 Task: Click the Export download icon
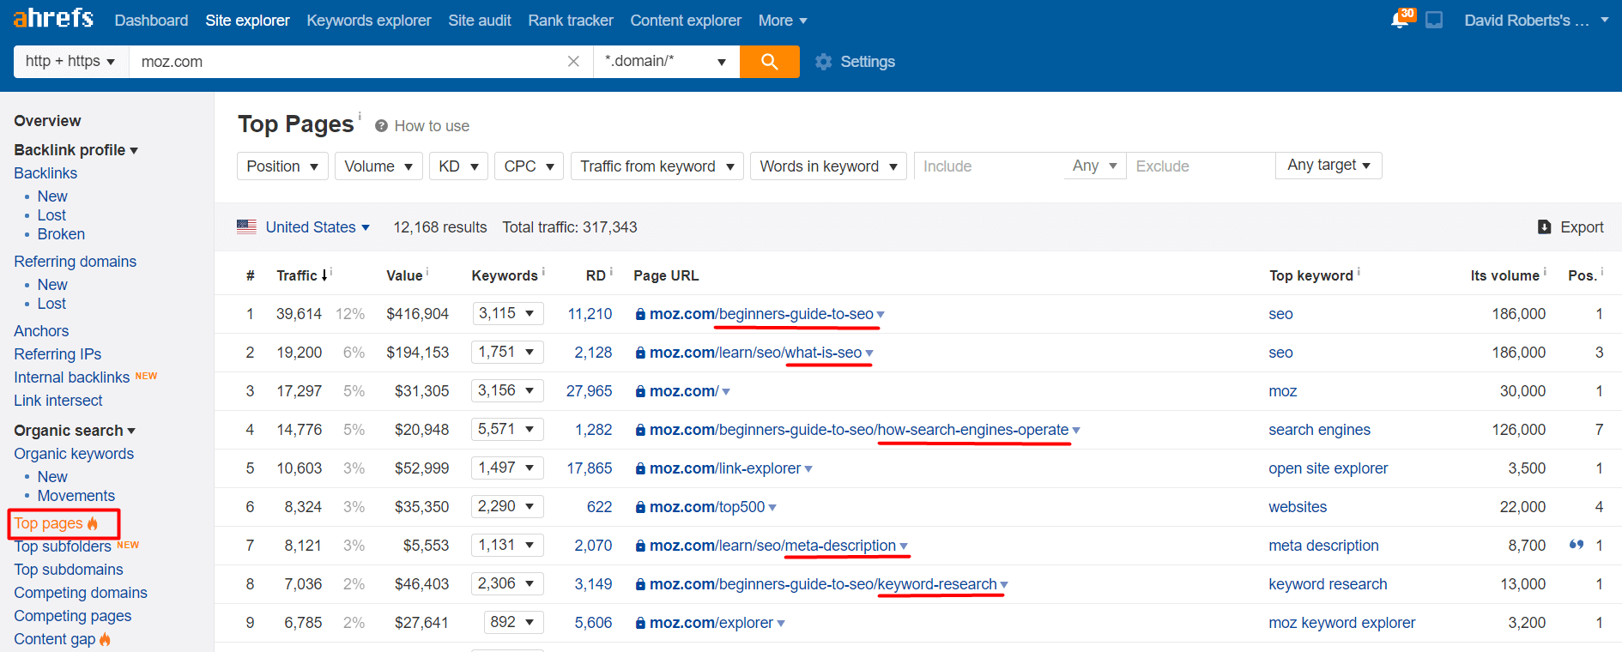(x=1544, y=227)
